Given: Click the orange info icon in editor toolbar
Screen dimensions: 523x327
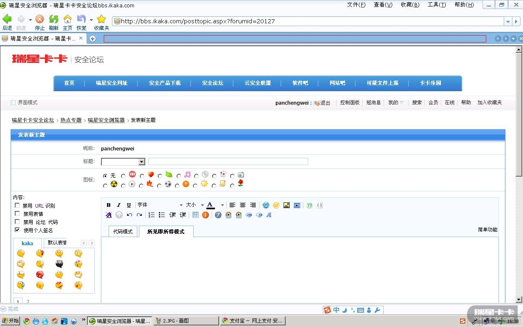Looking at the screenshot, I should pyautogui.click(x=206, y=215).
